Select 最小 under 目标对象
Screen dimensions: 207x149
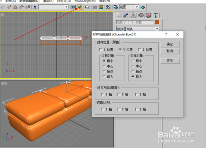[x=133, y=61]
